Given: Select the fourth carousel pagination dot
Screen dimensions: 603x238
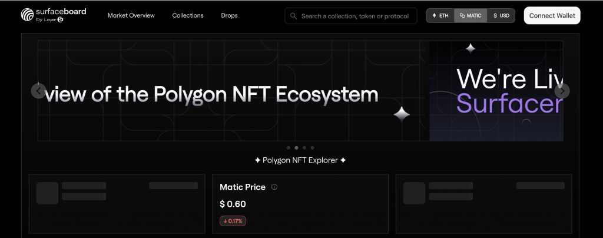Looking at the screenshot, I should coord(312,148).
